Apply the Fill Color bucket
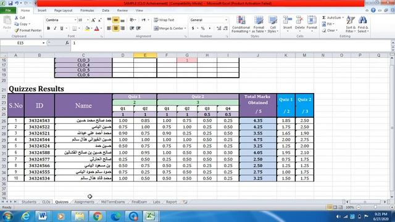 coord(87,28)
